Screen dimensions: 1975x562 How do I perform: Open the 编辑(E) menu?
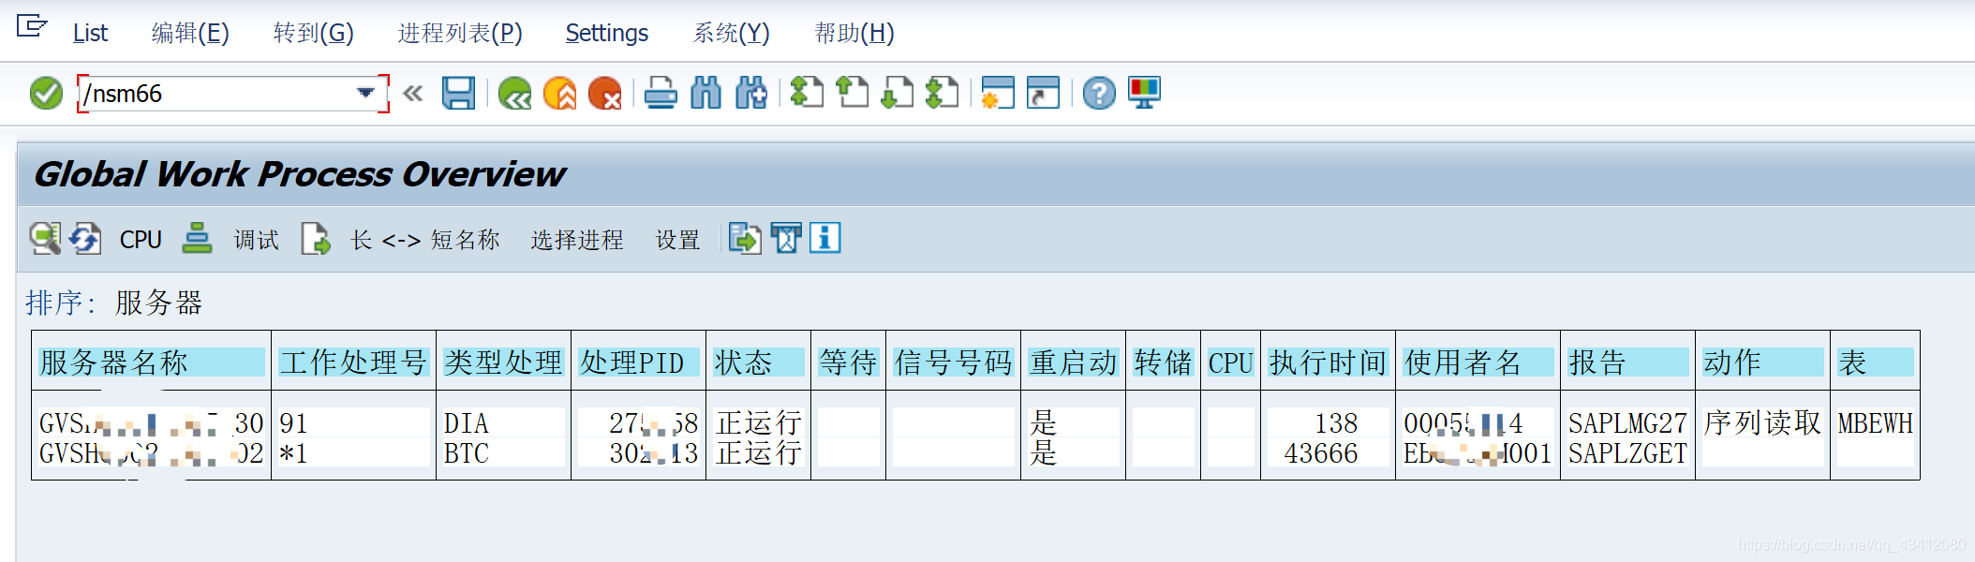point(190,34)
